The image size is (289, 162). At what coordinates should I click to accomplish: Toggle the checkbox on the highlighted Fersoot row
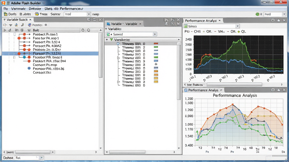click(x=14, y=53)
